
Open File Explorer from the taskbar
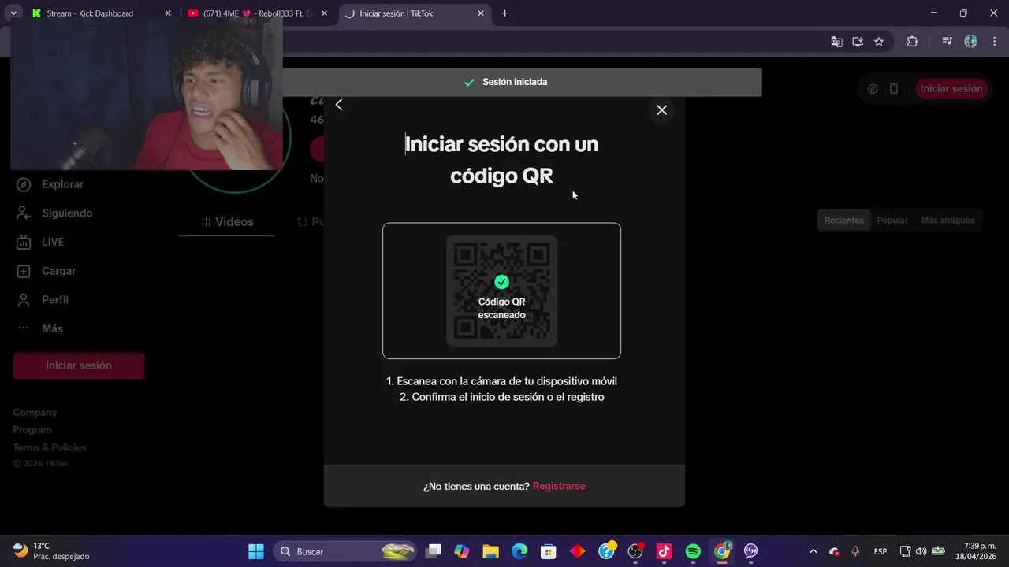pos(490,551)
